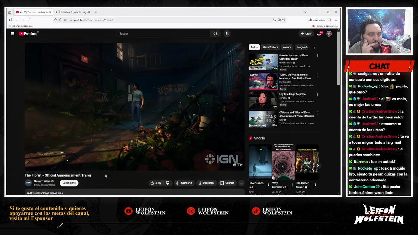
Task: Go forward with the browser forward arrow
Action: pyautogui.click(x=23, y=20)
